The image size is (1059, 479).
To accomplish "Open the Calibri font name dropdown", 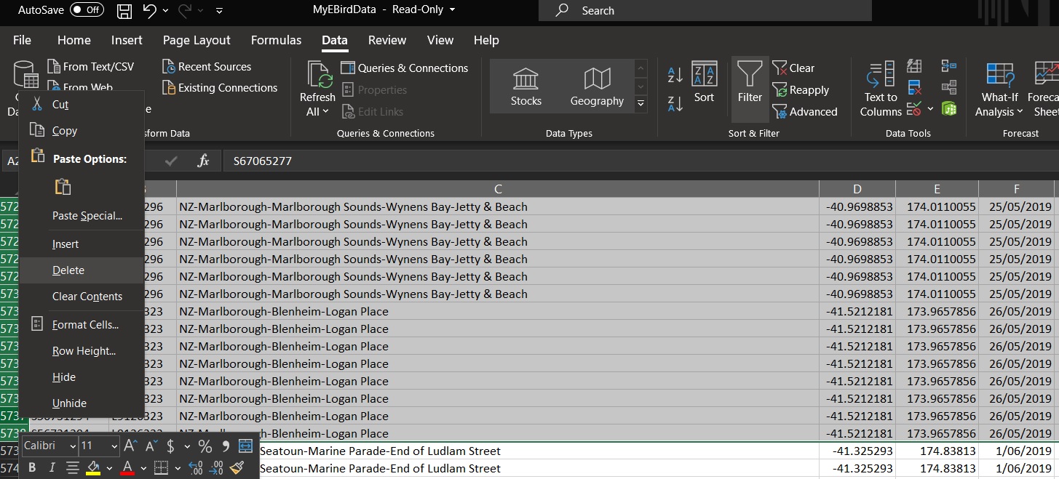I will 72,446.
